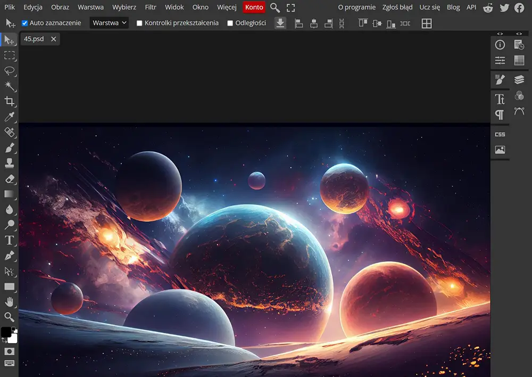Image resolution: width=532 pixels, height=377 pixels.
Task: Switch to the 45.psd document tab
Action: coord(34,39)
